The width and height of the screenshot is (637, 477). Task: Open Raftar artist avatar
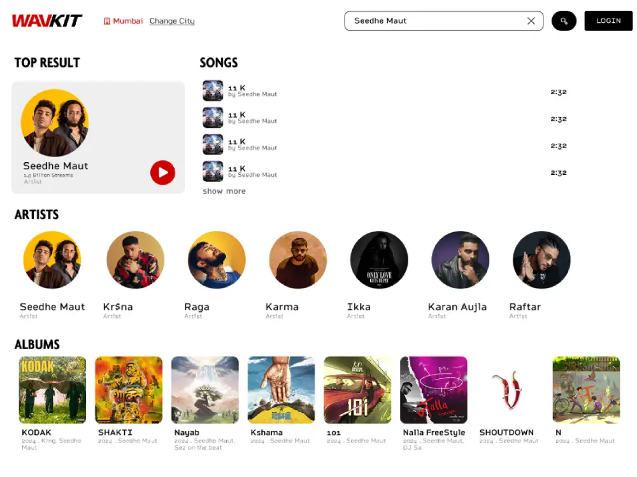[x=541, y=260]
